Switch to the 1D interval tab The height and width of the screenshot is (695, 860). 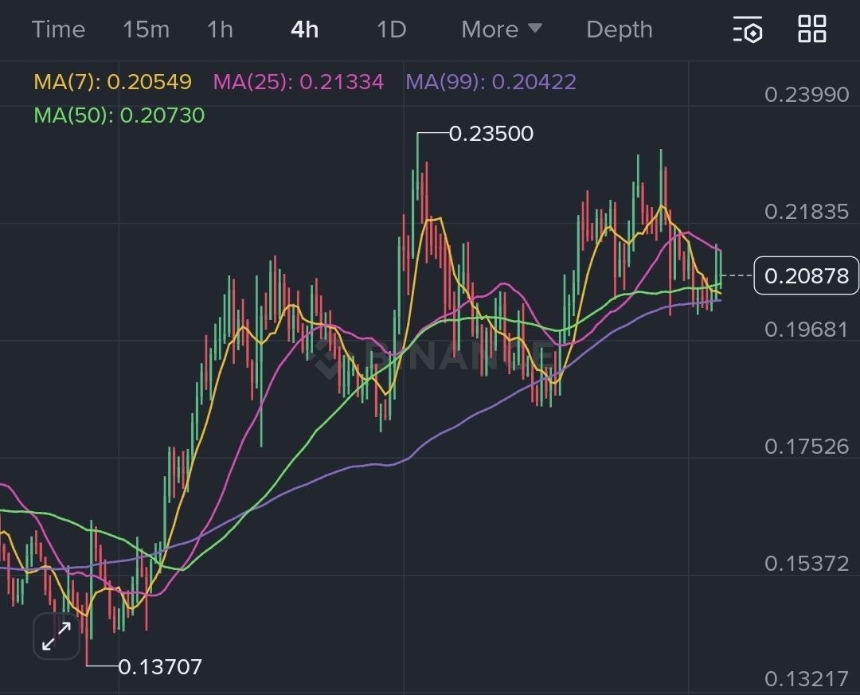coord(391,29)
